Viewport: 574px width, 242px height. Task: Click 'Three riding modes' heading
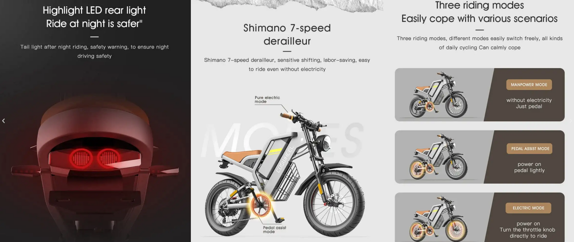tap(480, 5)
